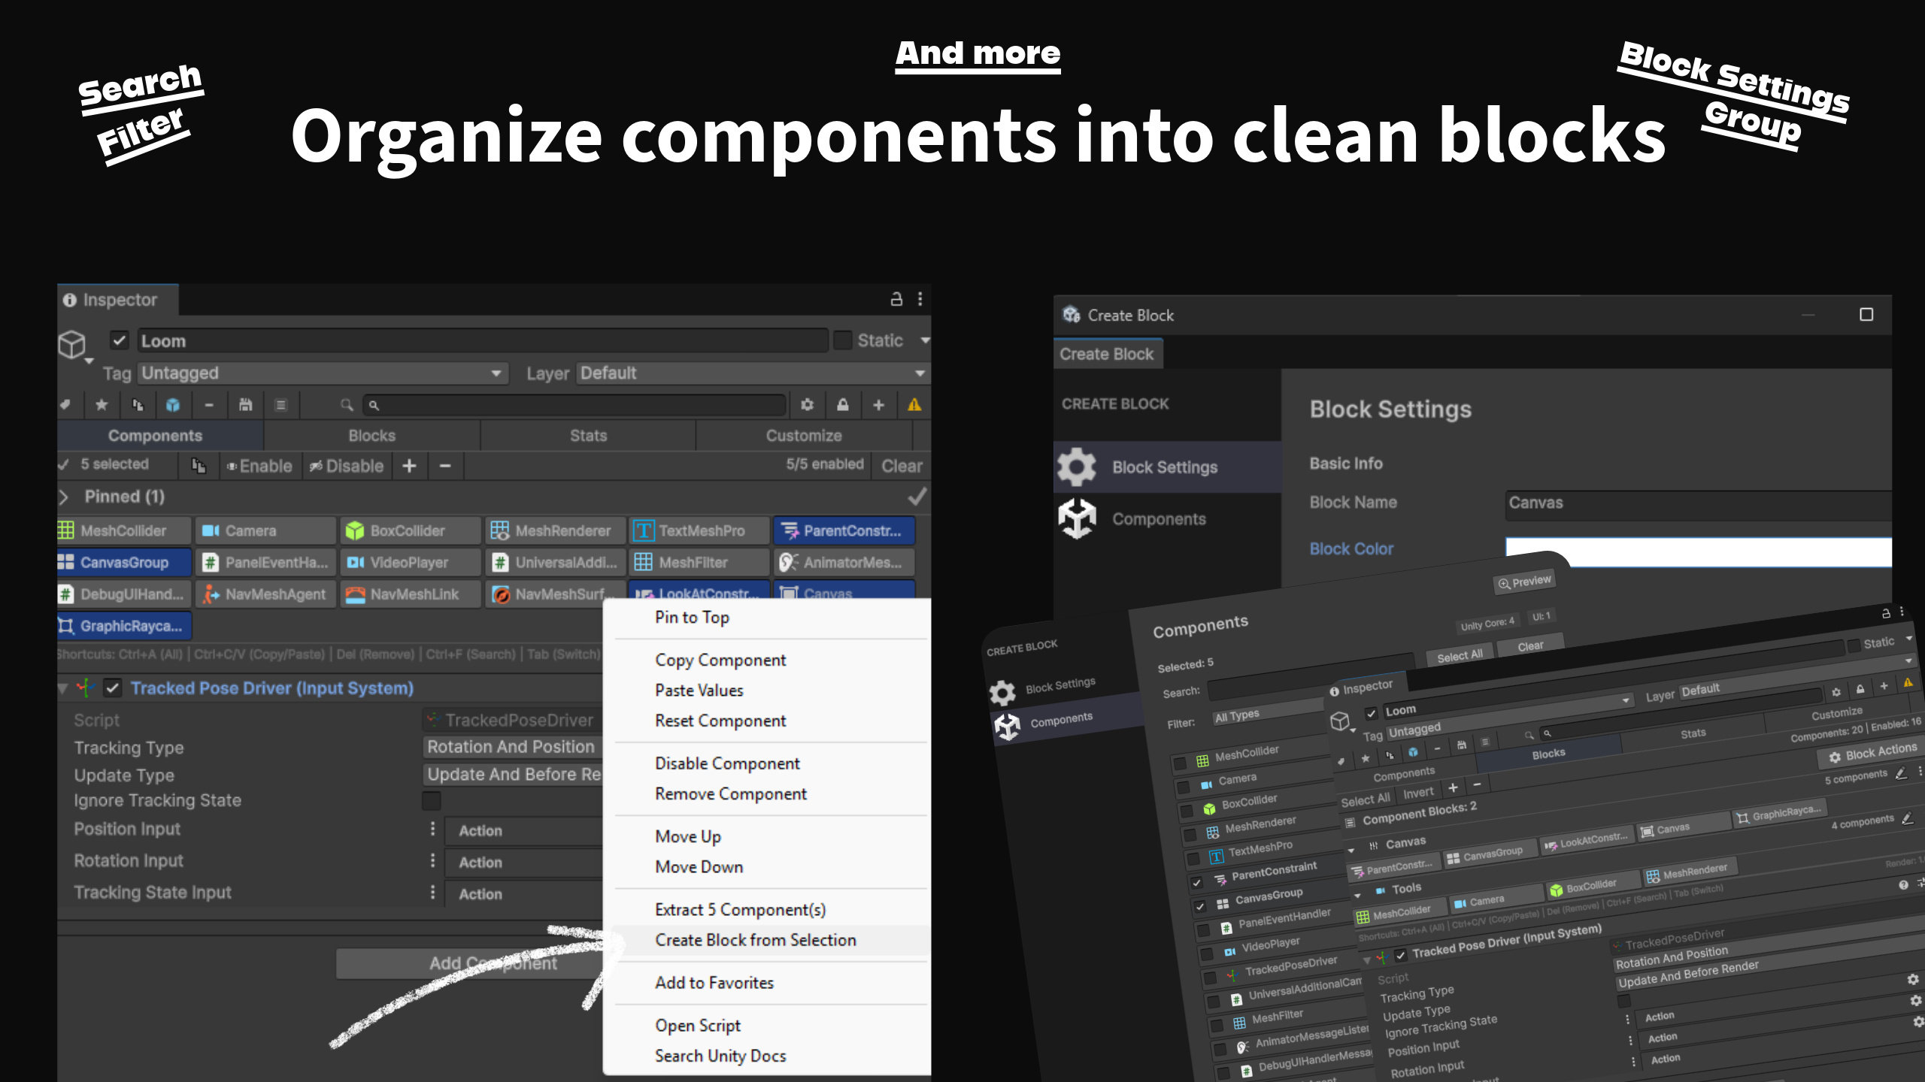Enable the Static checkbox
The image size is (1925, 1082).
843,340
